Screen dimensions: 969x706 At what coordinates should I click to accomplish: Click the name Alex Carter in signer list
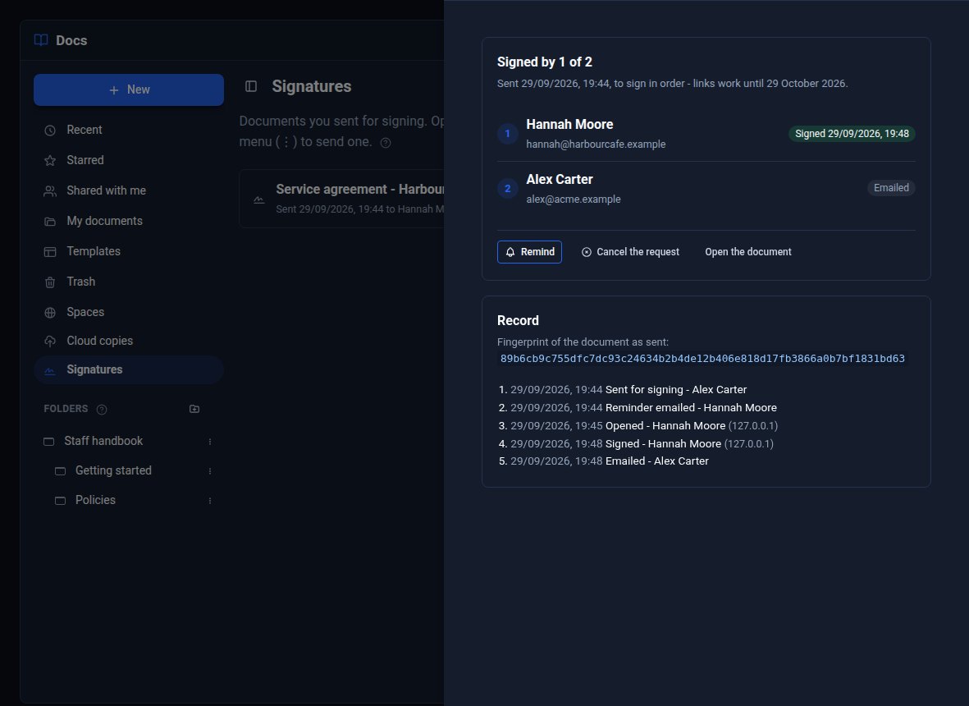pos(560,179)
